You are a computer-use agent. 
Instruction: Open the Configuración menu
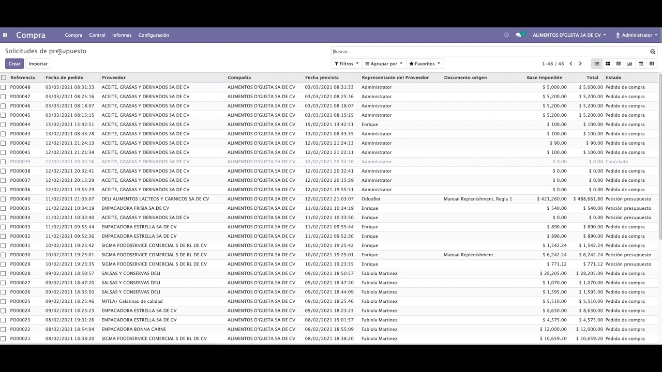[154, 35]
